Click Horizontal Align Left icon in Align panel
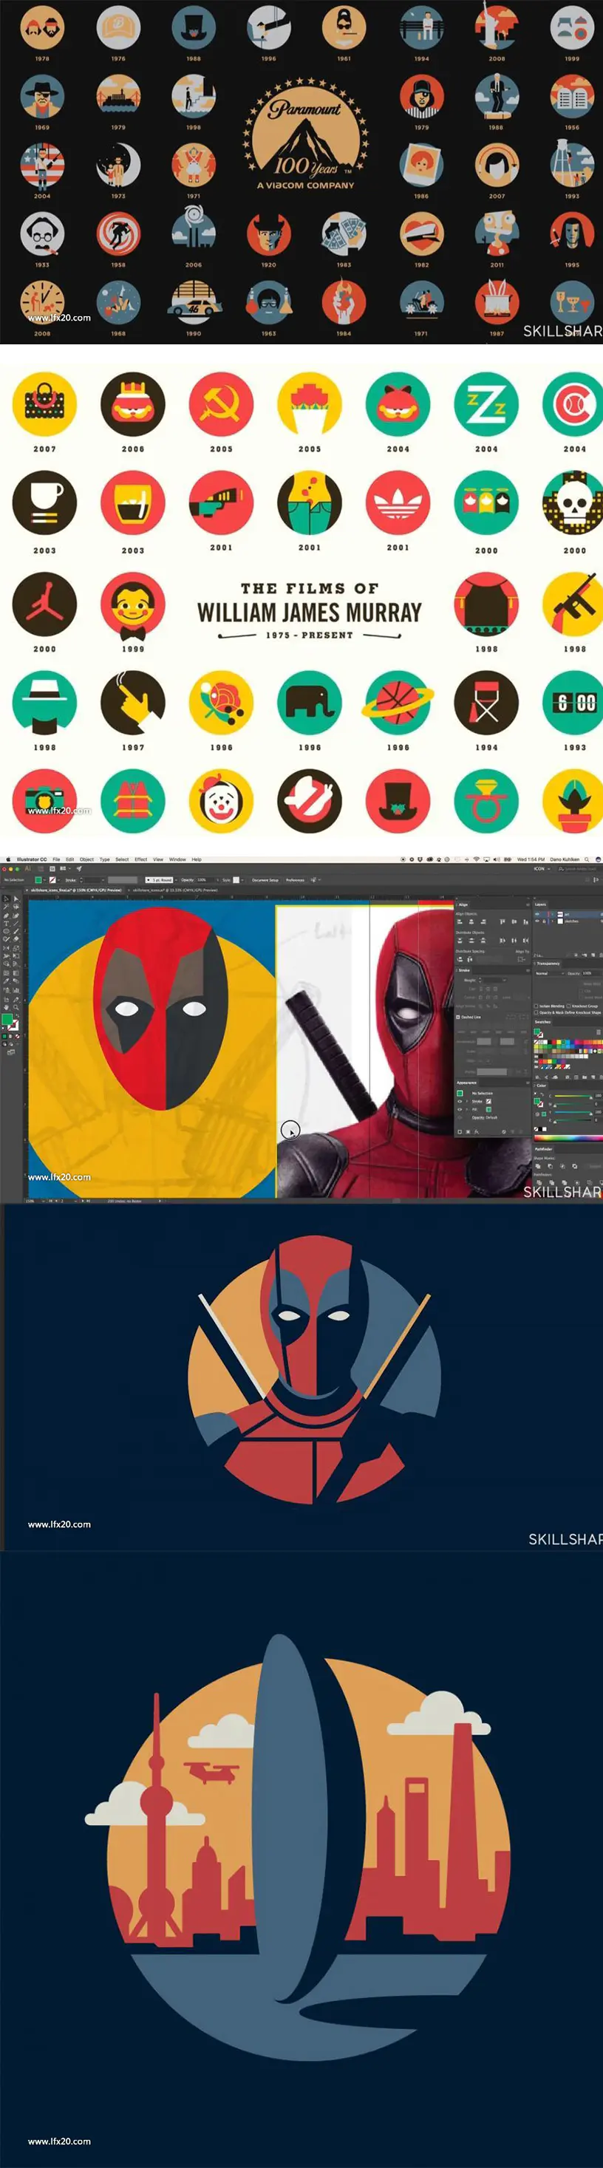This screenshot has width=603, height=2168. point(460,921)
